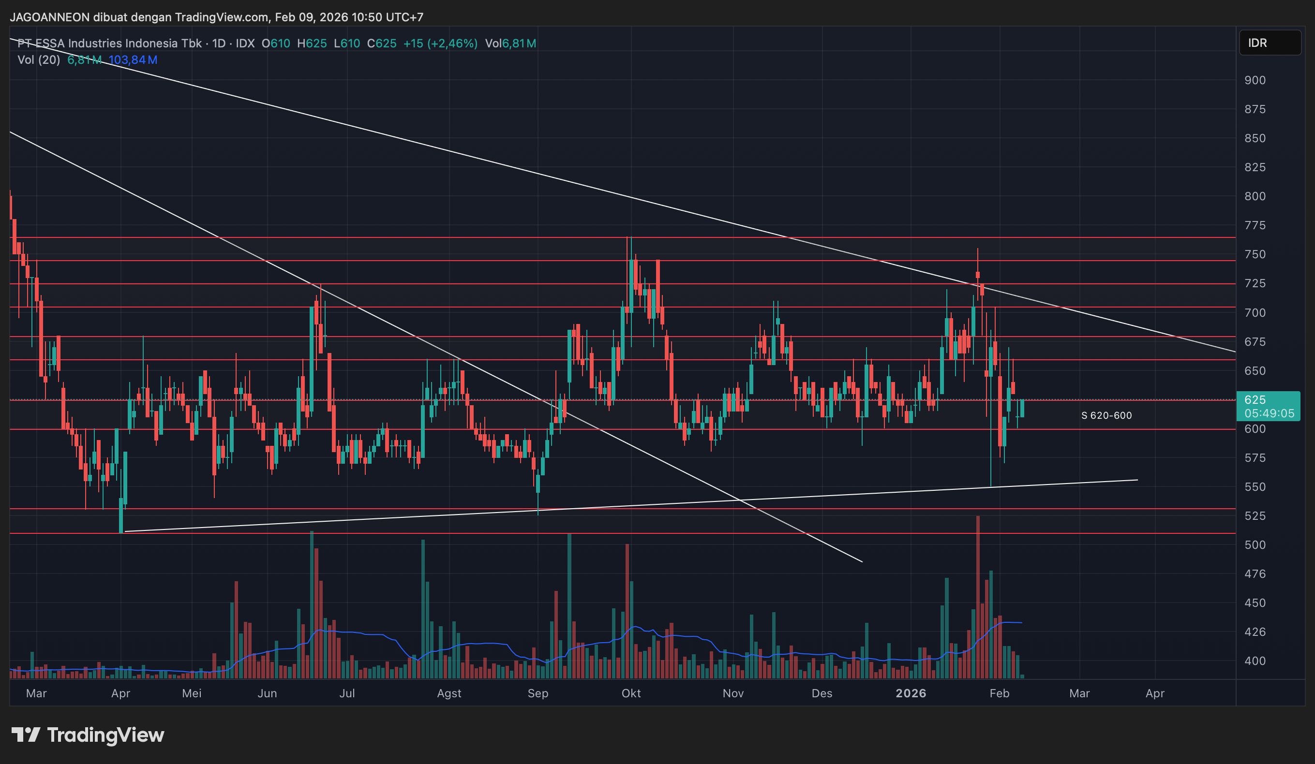Click the 550 price axis label
Screen dimensions: 1315x764
[1255, 486]
